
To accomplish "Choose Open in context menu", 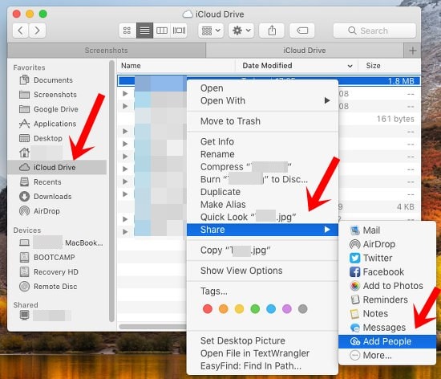I will 262,88.
